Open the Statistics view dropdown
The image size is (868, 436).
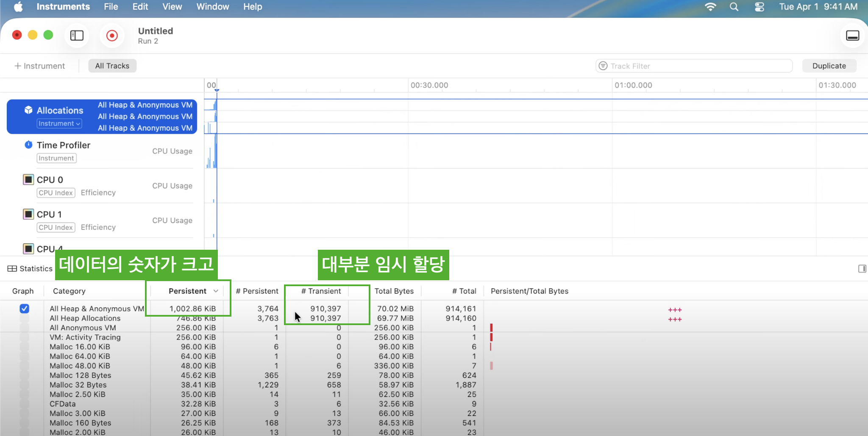(x=30, y=269)
